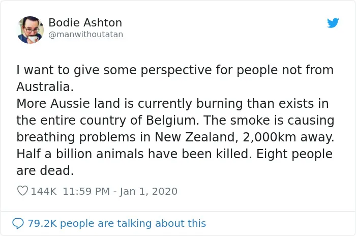356x236 pixels.
Task: Open "people are talking about this" link
Action: pos(133,223)
